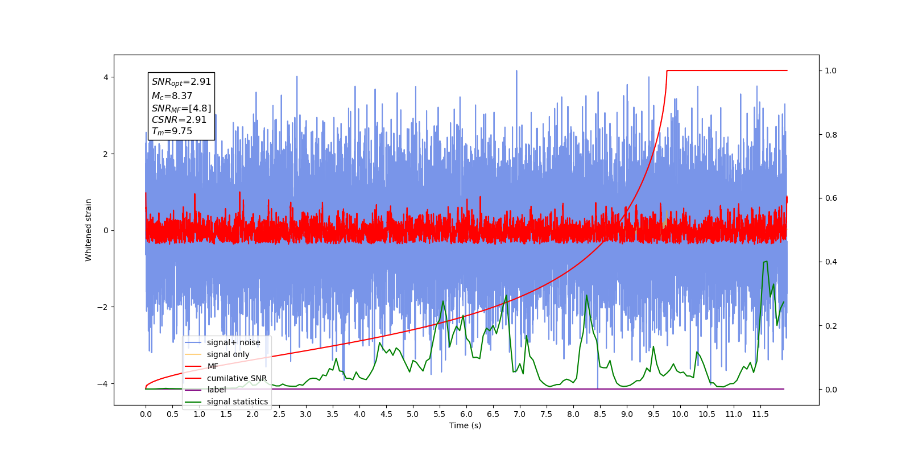Viewport: 910px width, 455px height.
Task: Click the SNRMF=[4.8] annotation line
Action: (x=181, y=108)
